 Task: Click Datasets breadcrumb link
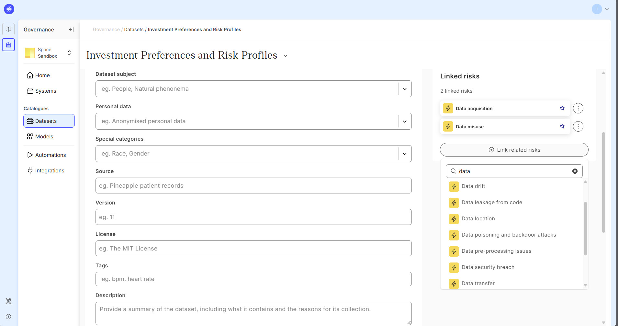coord(134,29)
